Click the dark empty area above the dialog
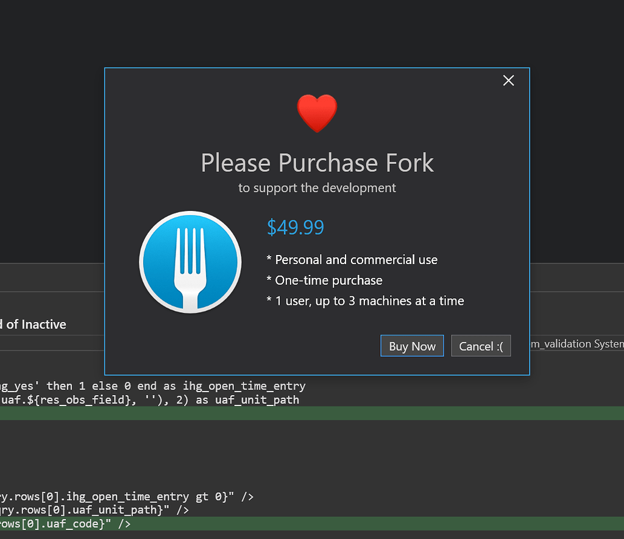 point(305,34)
